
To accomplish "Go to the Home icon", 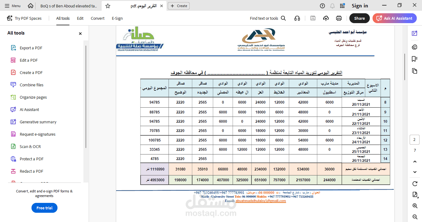I will click(x=30, y=6).
